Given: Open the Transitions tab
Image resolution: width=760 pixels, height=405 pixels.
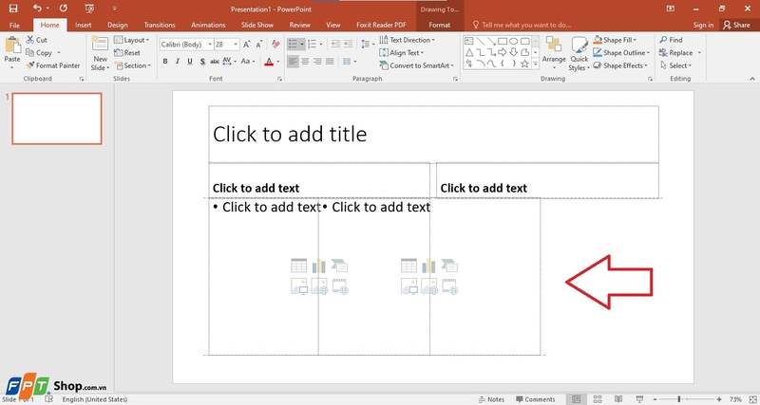Looking at the screenshot, I should coord(160,25).
